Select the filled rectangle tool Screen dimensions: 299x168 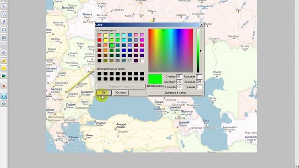(4, 37)
